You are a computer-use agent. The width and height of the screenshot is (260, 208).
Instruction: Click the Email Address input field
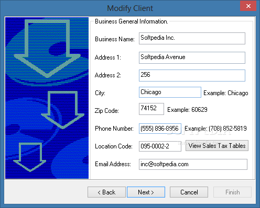(193, 164)
